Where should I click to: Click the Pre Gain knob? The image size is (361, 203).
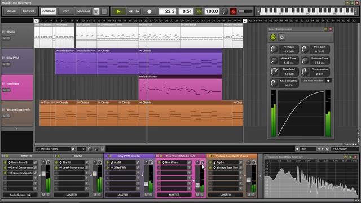(x=274, y=49)
